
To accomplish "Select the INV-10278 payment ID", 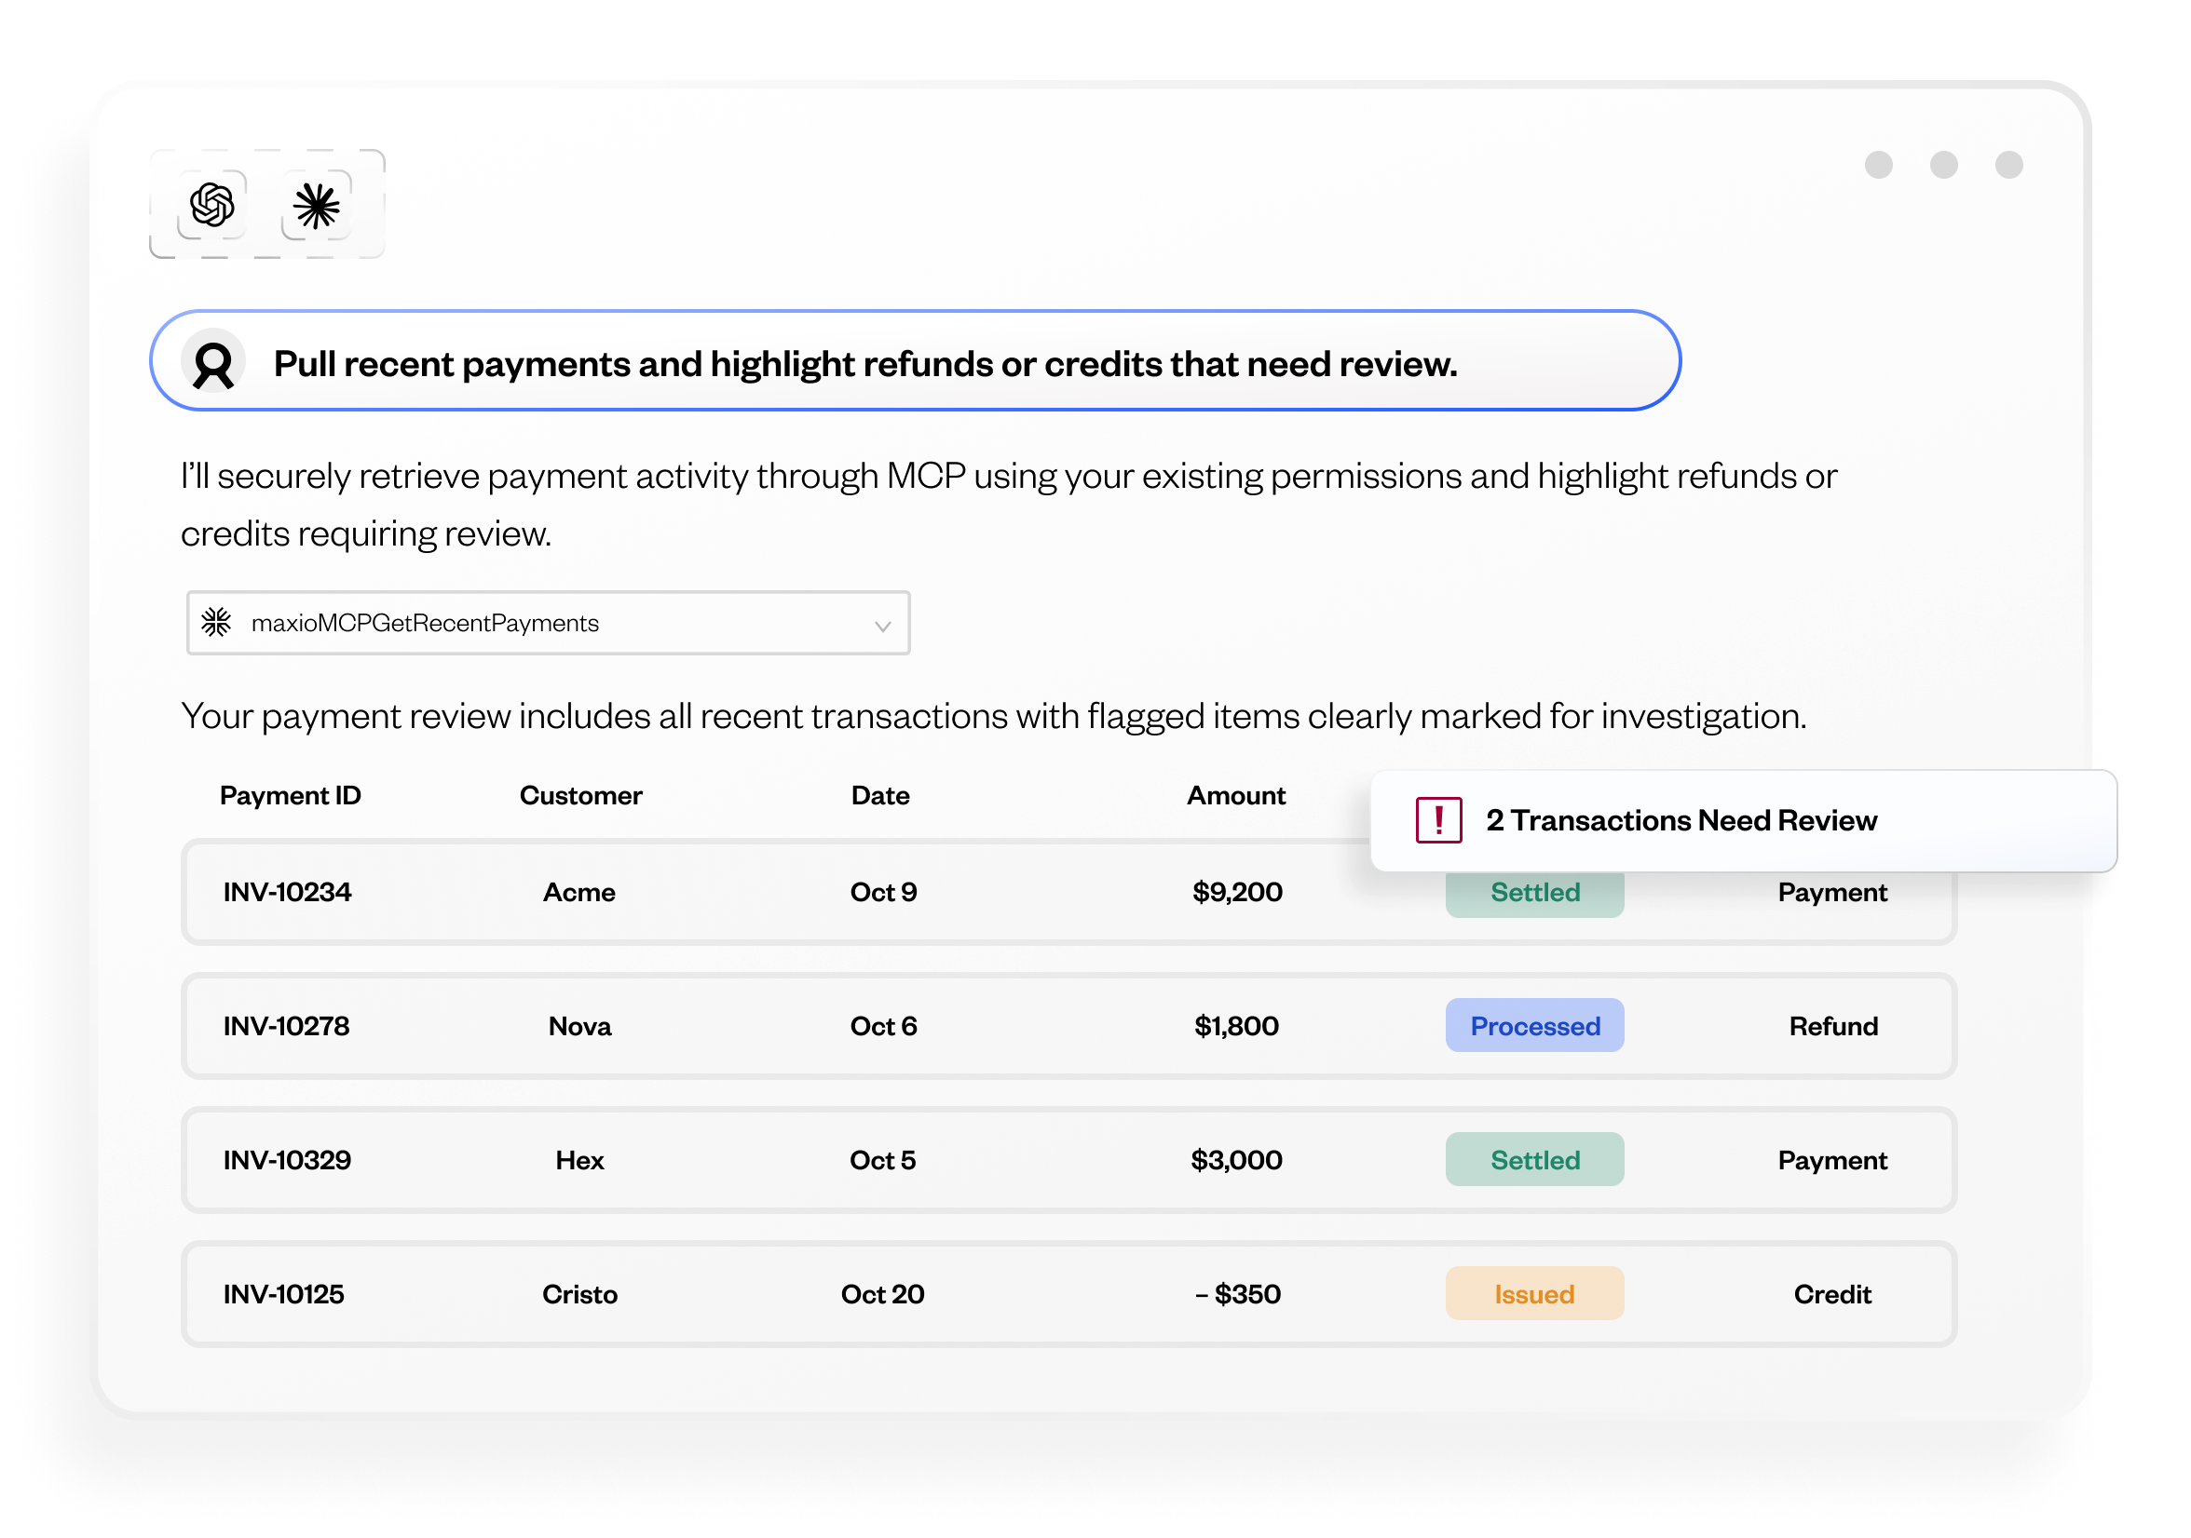I will [286, 1026].
